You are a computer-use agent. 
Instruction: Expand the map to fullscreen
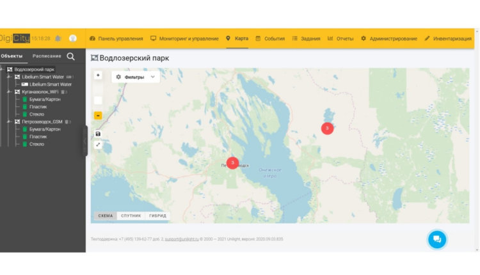(x=98, y=145)
